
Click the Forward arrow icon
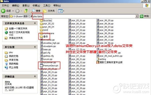[x=17, y=11]
